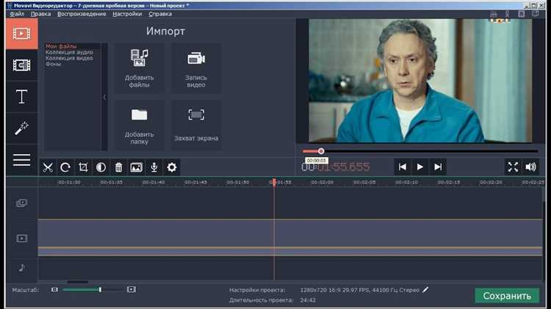Select Мои файлы in the list

point(61,46)
